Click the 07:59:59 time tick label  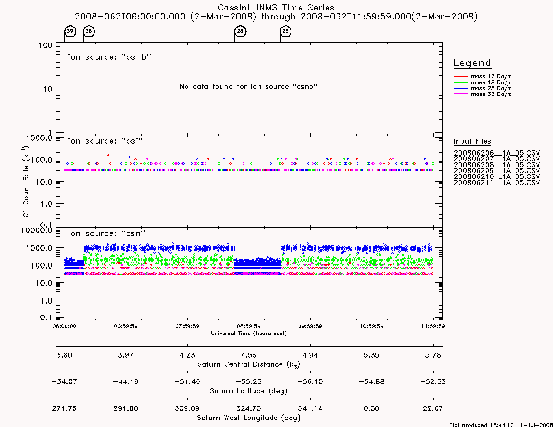coord(187,326)
